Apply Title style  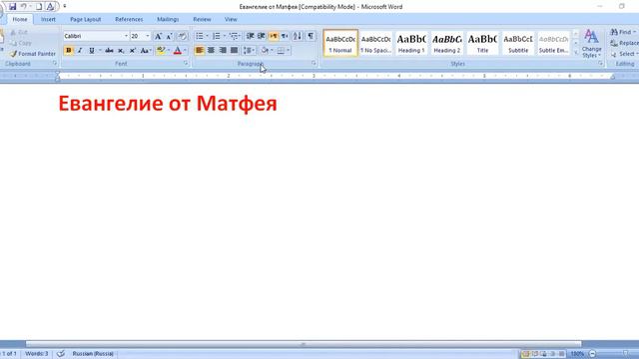pyautogui.click(x=482, y=43)
